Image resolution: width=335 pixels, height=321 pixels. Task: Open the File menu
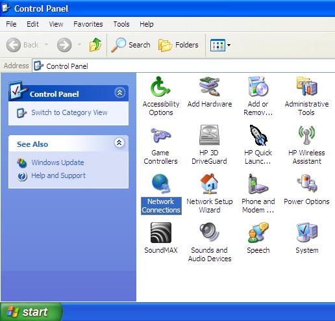(x=11, y=24)
